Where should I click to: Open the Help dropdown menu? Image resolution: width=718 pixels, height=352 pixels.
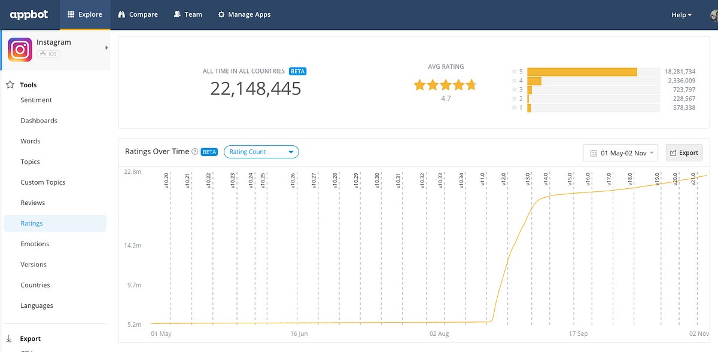click(x=682, y=15)
